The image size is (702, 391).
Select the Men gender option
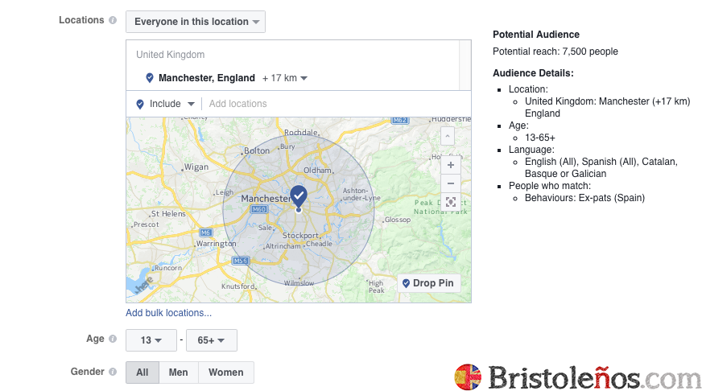click(x=179, y=372)
